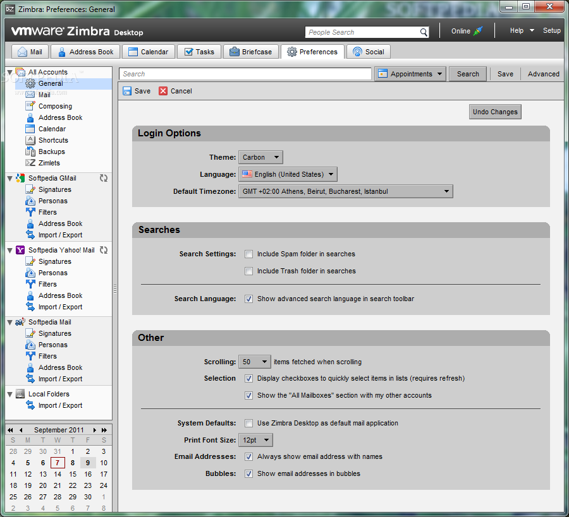Open Address Book icon under Softpedia Yahoo! Mail
Screen dimensions: 569x517
pos(30,295)
